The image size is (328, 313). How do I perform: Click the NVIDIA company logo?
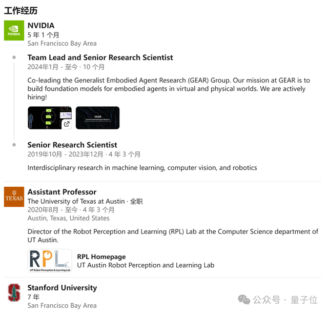14,31
